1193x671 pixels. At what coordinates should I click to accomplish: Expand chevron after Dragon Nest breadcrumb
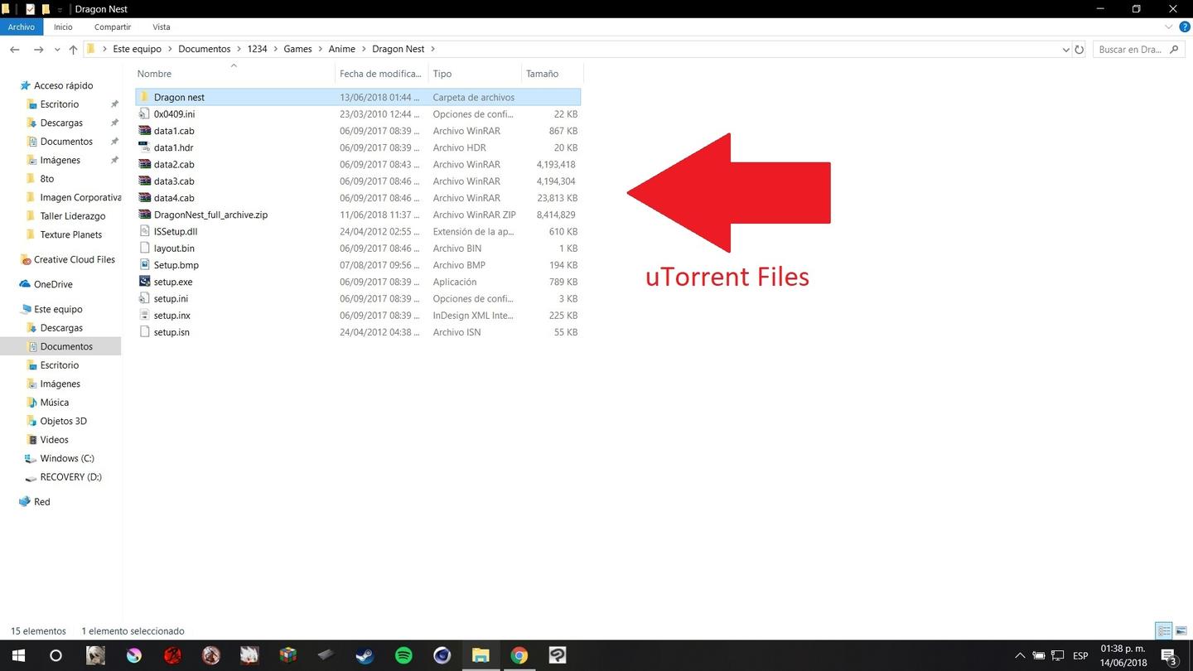point(432,49)
